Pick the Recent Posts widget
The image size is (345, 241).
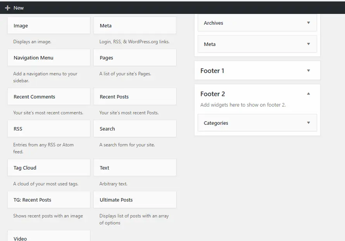(135, 97)
